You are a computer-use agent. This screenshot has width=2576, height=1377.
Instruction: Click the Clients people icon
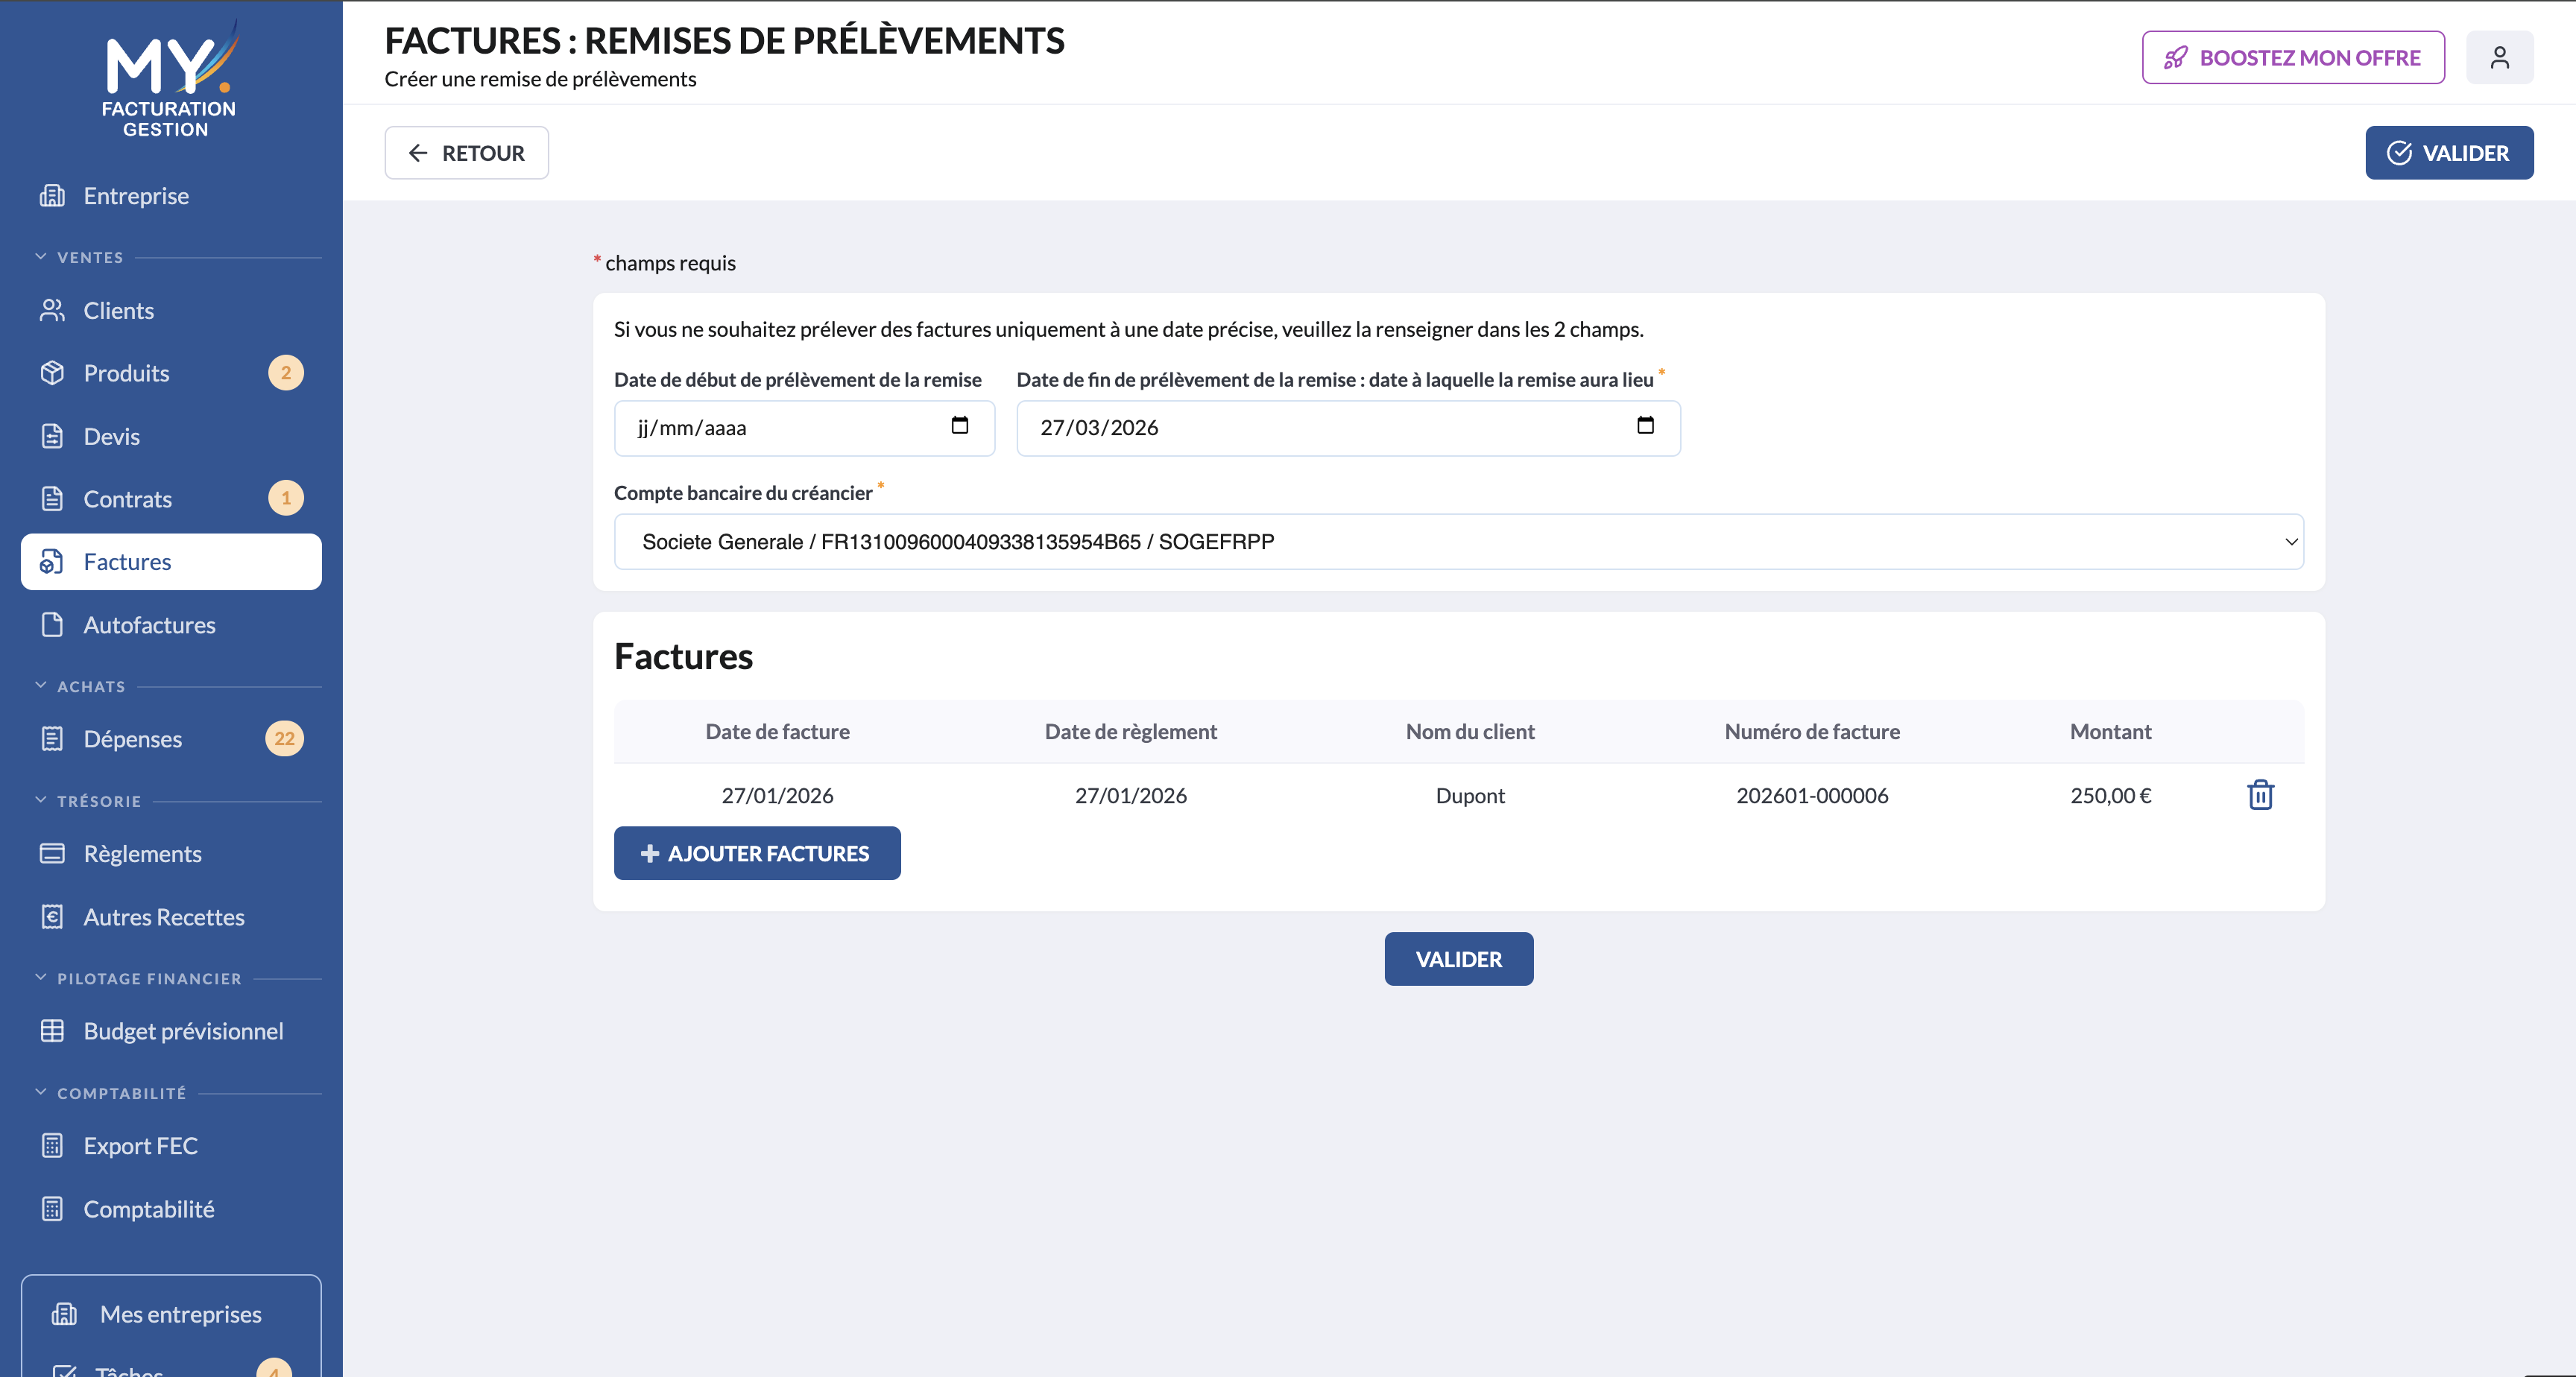pos(52,311)
